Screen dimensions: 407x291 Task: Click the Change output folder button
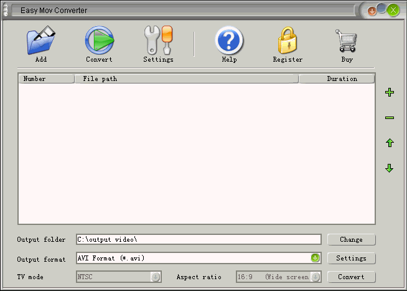coord(351,239)
